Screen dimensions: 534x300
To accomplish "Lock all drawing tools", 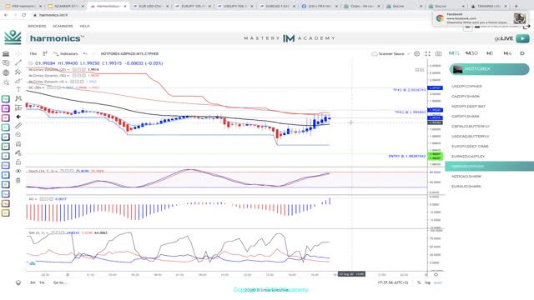I will click(18, 162).
